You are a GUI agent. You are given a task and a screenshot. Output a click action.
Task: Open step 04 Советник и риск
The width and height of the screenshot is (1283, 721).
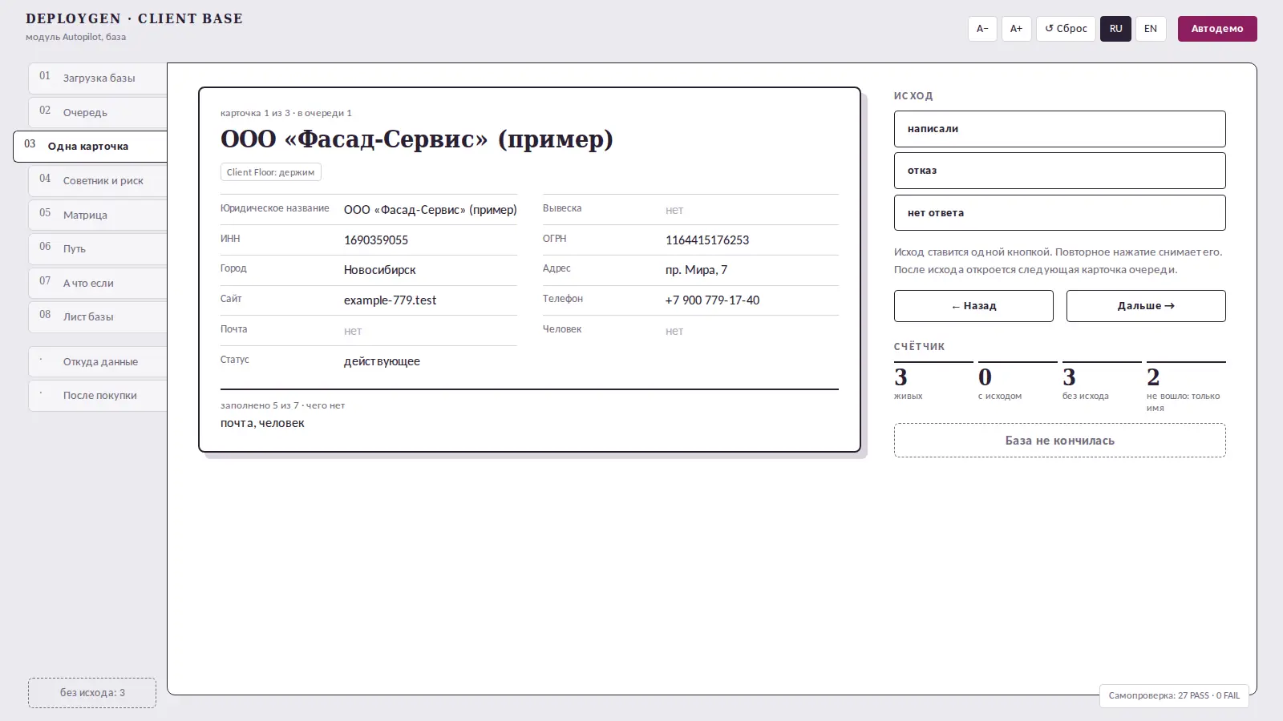click(98, 180)
